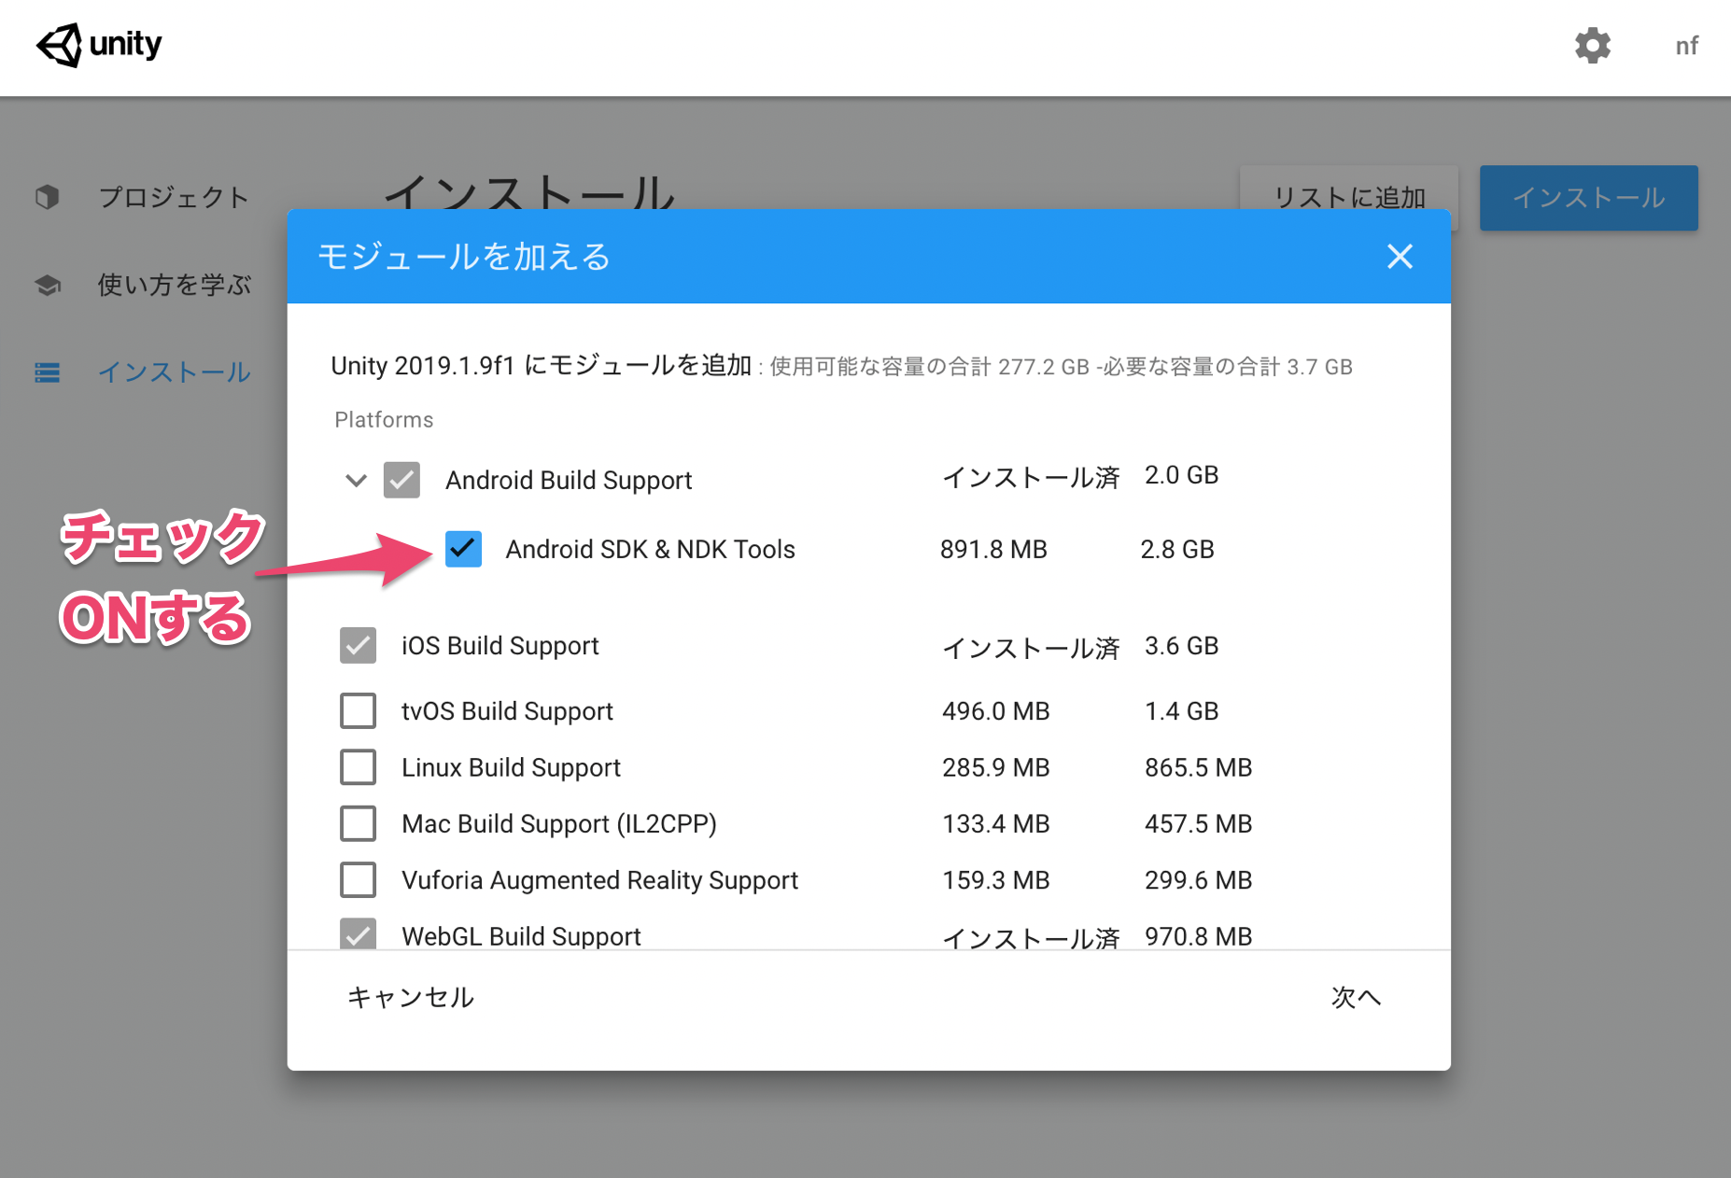Click the プロジェクト cube icon in sidebar

click(47, 197)
